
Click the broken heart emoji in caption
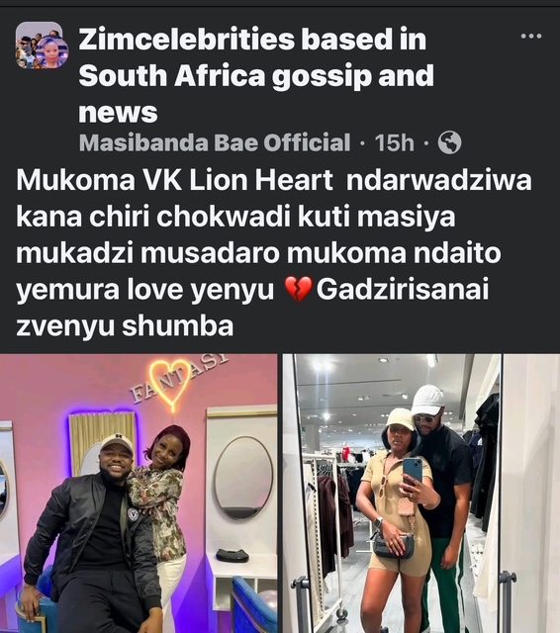click(299, 290)
